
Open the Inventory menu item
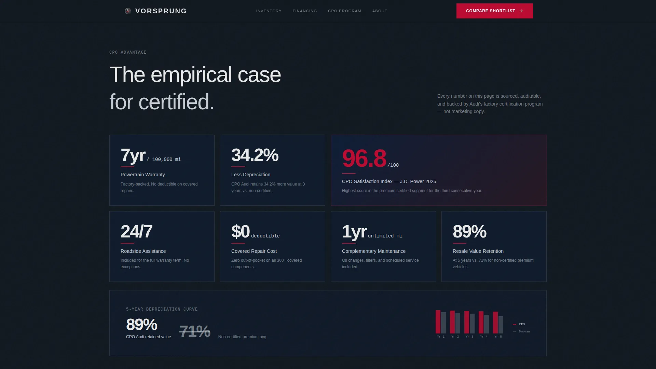click(269, 11)
